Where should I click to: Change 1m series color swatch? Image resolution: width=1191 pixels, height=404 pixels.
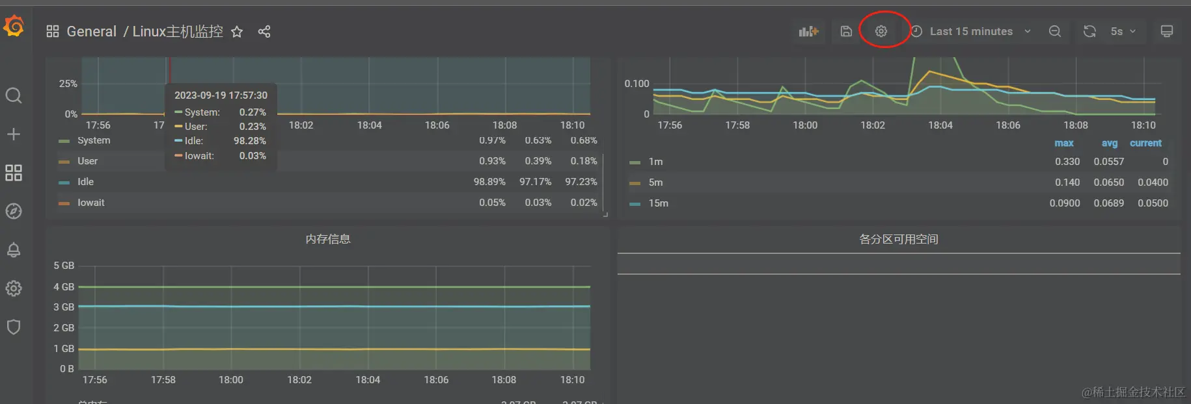(x=635, y=162)
